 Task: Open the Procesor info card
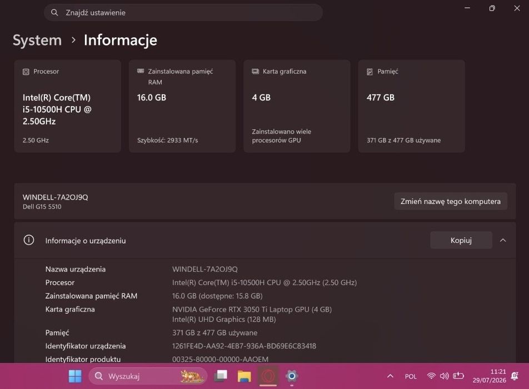[x=67, y=106]
